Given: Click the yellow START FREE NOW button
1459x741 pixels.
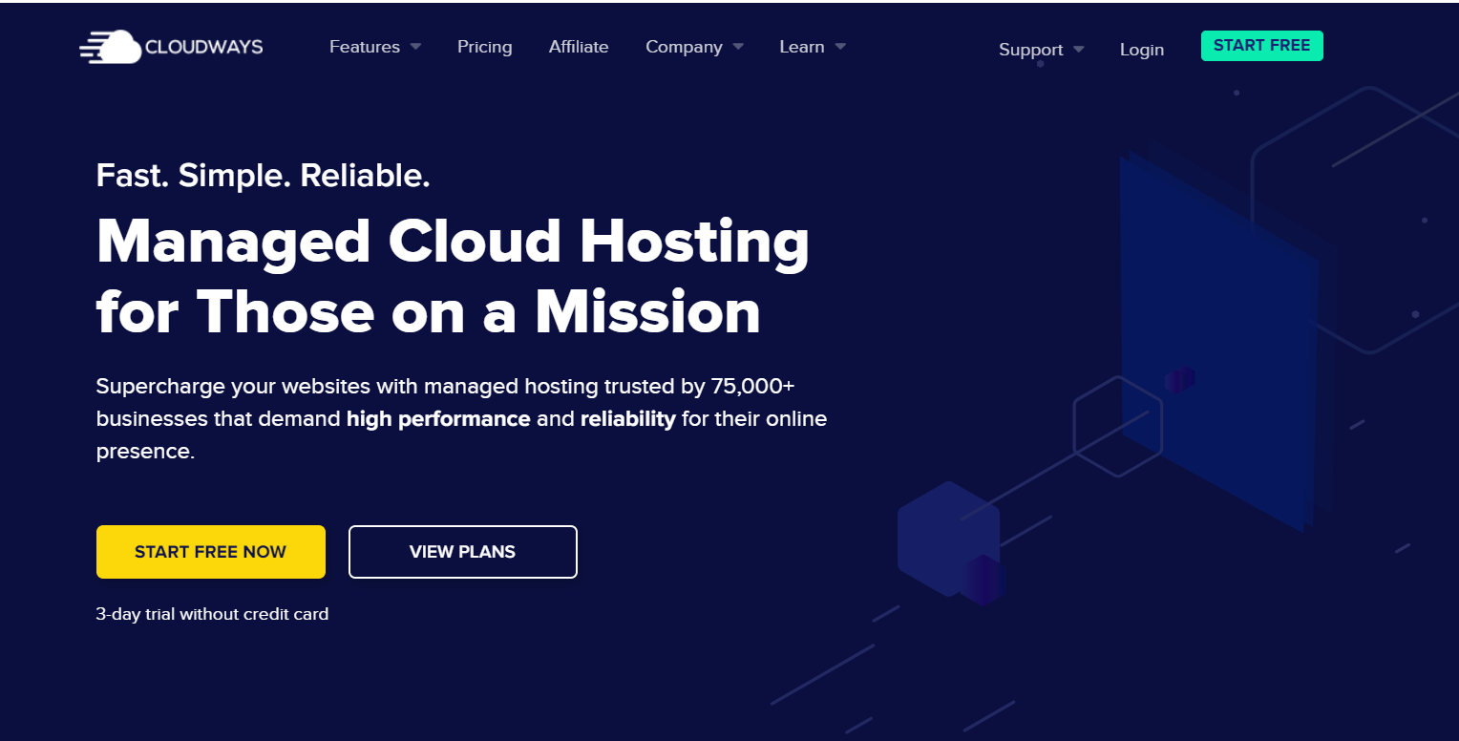Looking at the screenshot, I should click(211, 552).
